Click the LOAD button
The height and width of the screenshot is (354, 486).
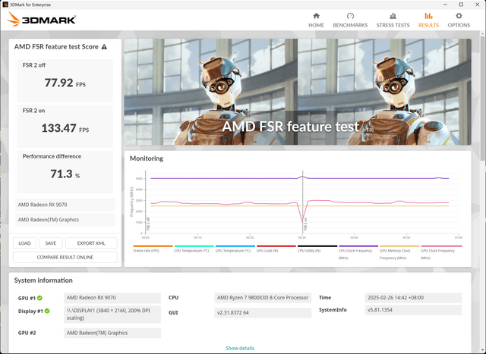(24, 243)
